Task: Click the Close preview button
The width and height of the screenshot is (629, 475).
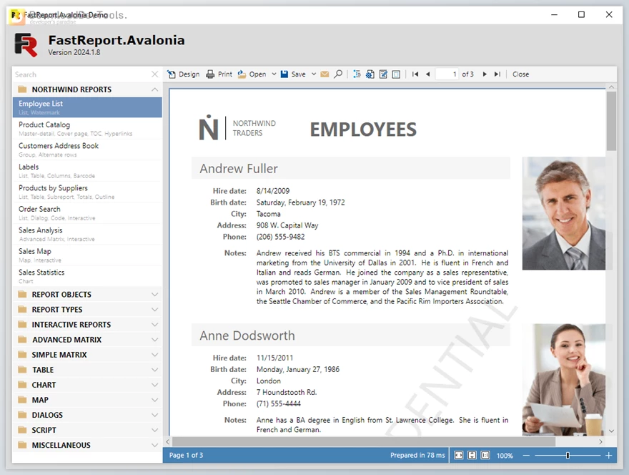Action: point(520,74)
